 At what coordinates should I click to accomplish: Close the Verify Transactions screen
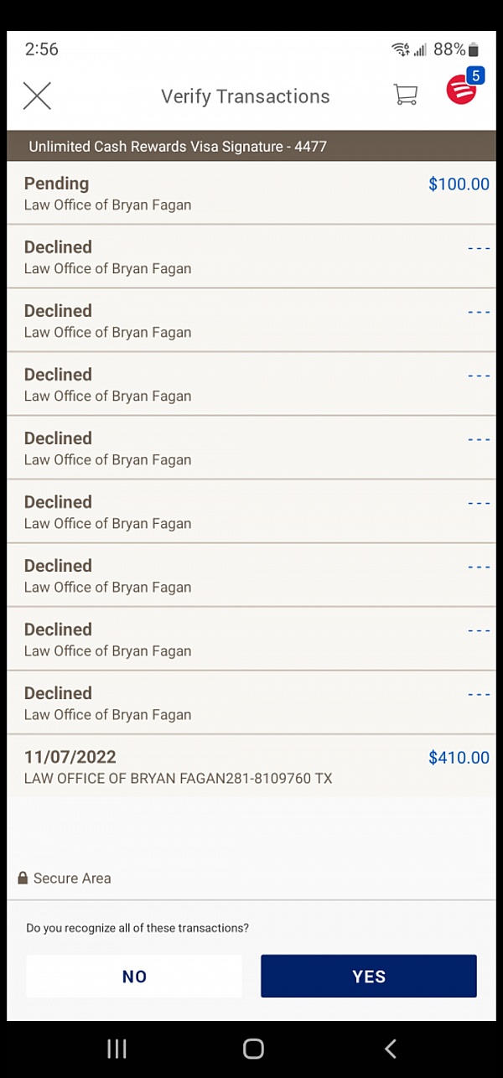(37, 96)
